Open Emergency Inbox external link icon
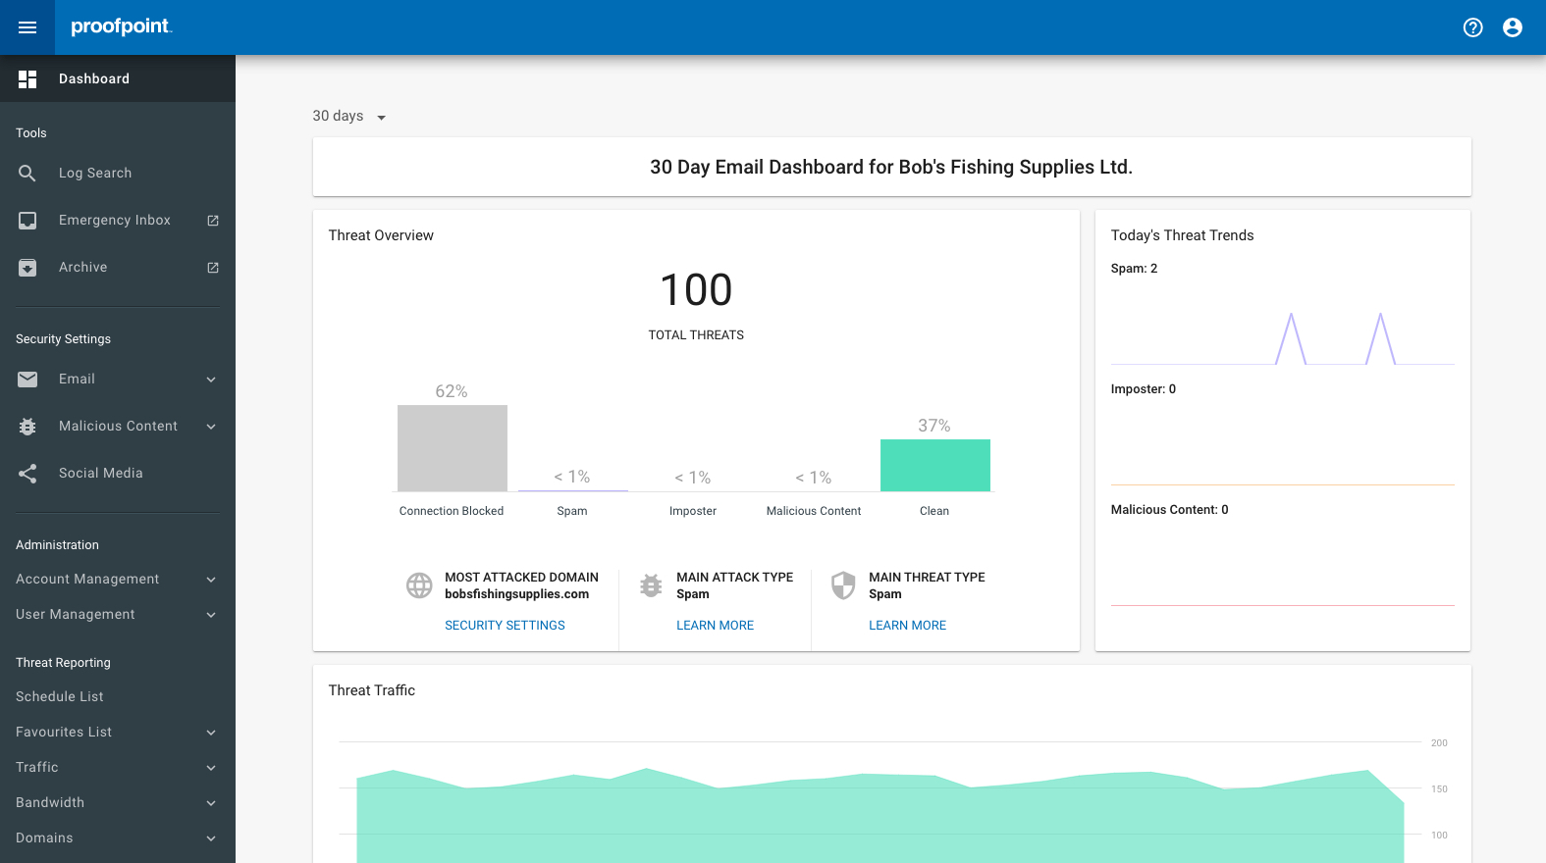The image size is (1546, 863). 213,221
